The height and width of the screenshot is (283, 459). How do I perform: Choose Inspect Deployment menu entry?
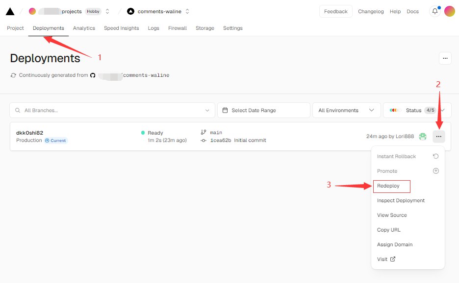coord(401,201)
